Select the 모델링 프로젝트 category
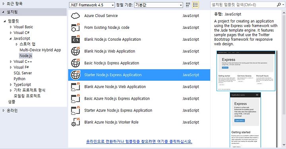This screenshot has width=286, height=149. (x=27, y=96)
